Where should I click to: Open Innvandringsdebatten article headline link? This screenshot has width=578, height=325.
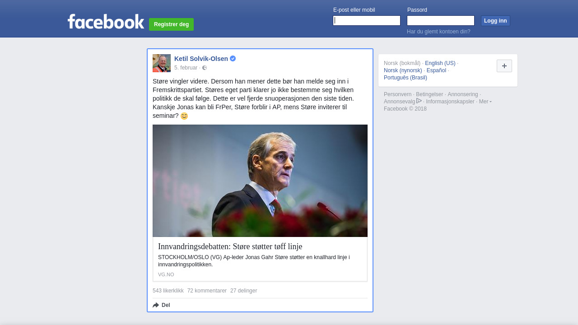(x=230, y=246)
